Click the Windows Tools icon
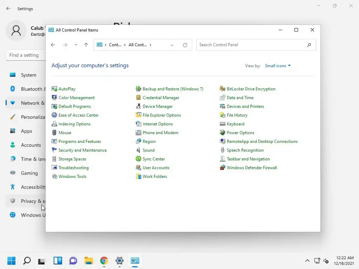 pos(54,177)
